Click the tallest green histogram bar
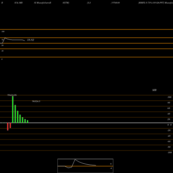Image resolution: width=173 pixels, height=173 pixels. click(13, 110)
